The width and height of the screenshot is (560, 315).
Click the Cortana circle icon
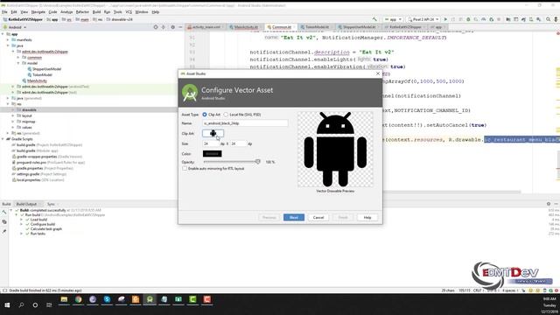tap(35, 305)
